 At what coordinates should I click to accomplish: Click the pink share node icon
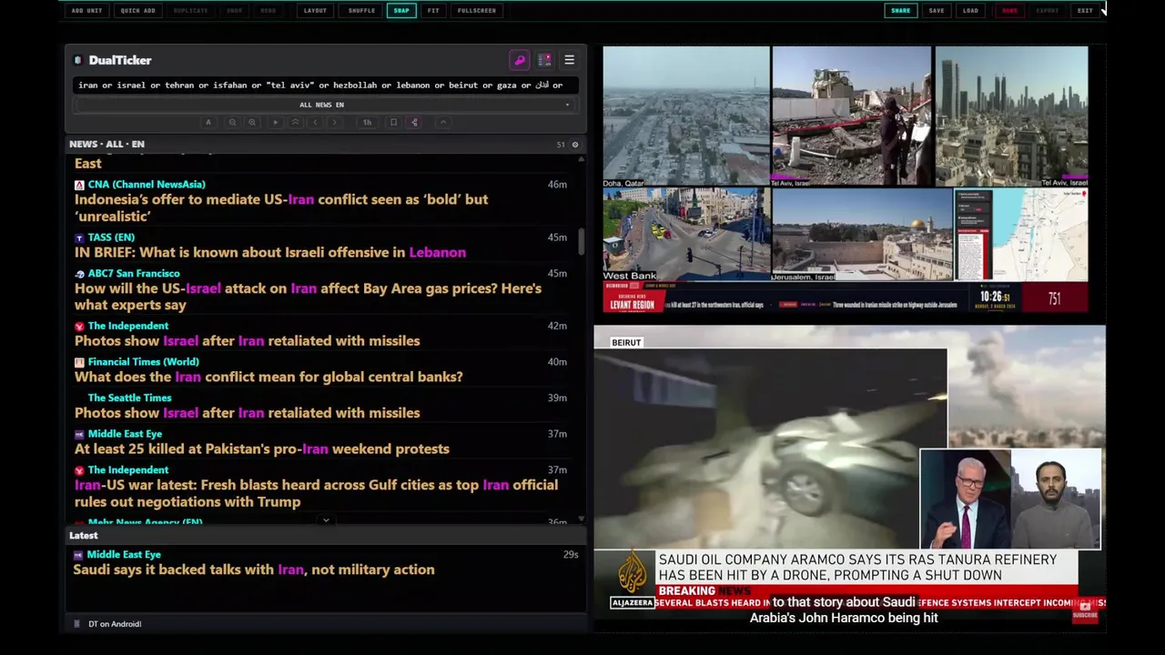pos(414,122)
